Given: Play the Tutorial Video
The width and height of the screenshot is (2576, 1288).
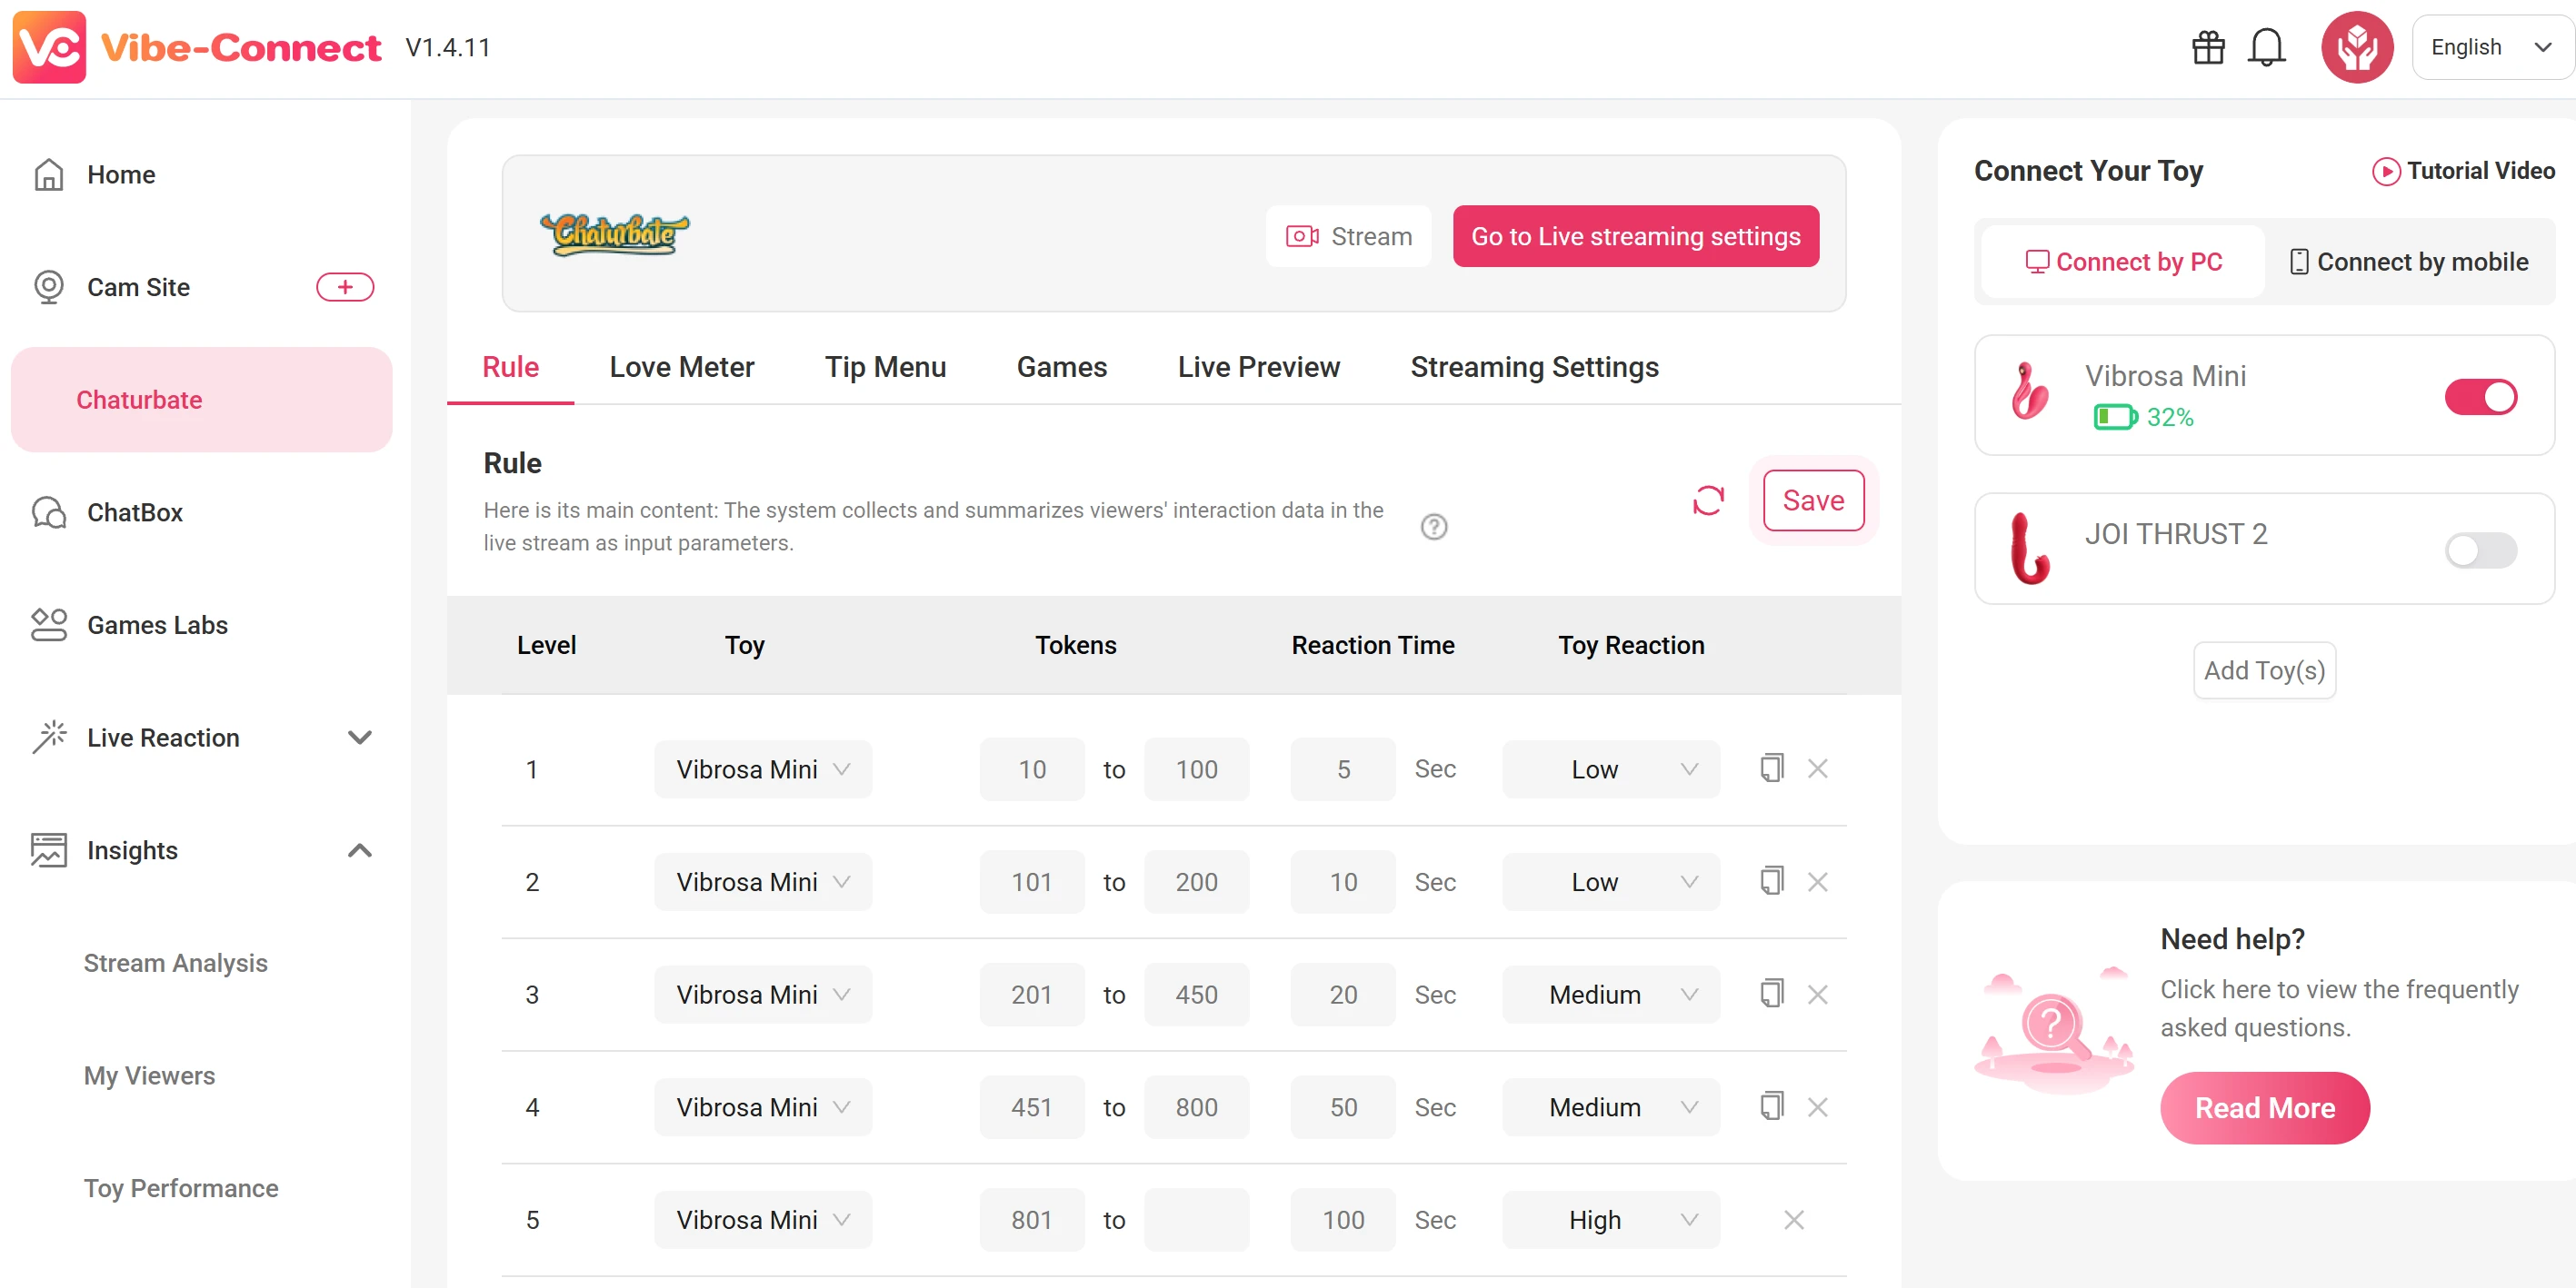Looking at the screenshot, I should point(2462,171).
